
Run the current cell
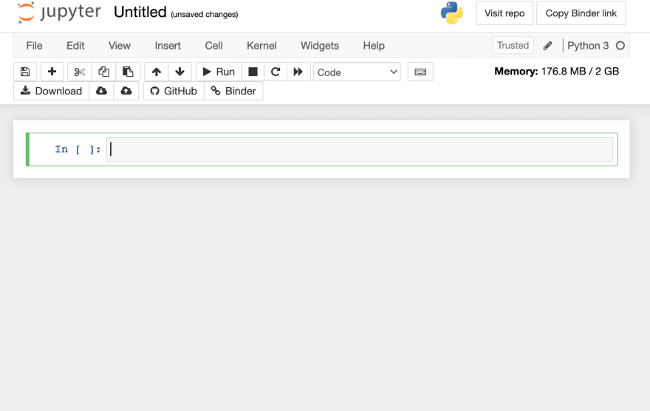pyautogui.click(x=219, y=72)
